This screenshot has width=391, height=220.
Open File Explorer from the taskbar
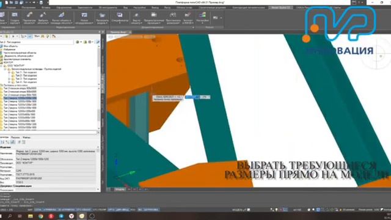click(31, 216)
